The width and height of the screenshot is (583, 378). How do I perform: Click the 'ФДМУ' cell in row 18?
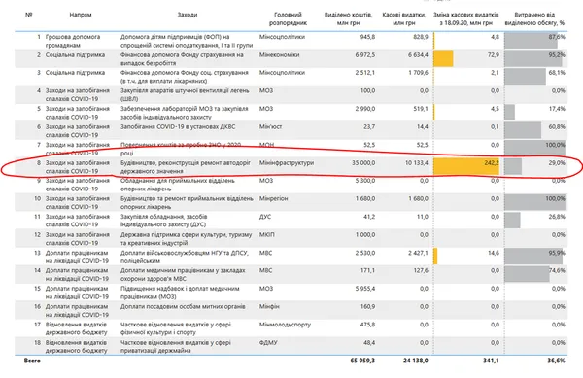[268, 343]
